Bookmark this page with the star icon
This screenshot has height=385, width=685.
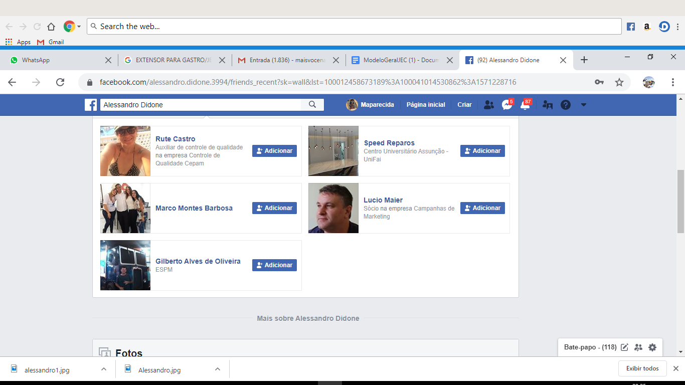(619, 82)
